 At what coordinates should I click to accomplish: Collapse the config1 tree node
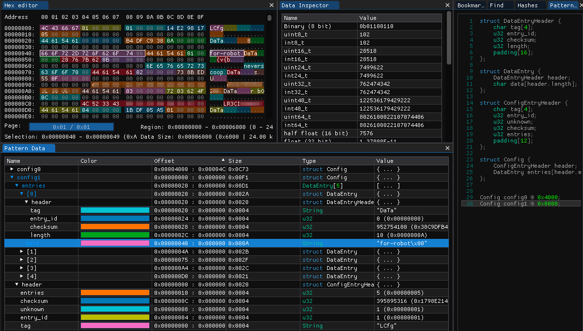point(12,177)
